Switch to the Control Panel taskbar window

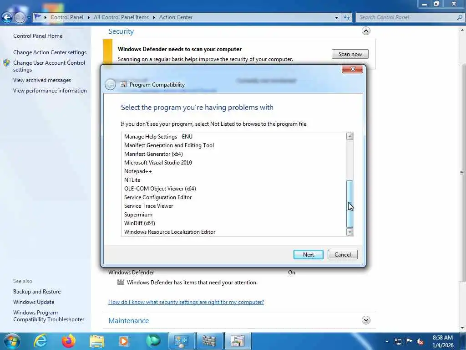181,341
